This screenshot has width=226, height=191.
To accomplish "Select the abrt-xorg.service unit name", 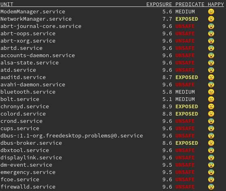I will pos(28,41).
